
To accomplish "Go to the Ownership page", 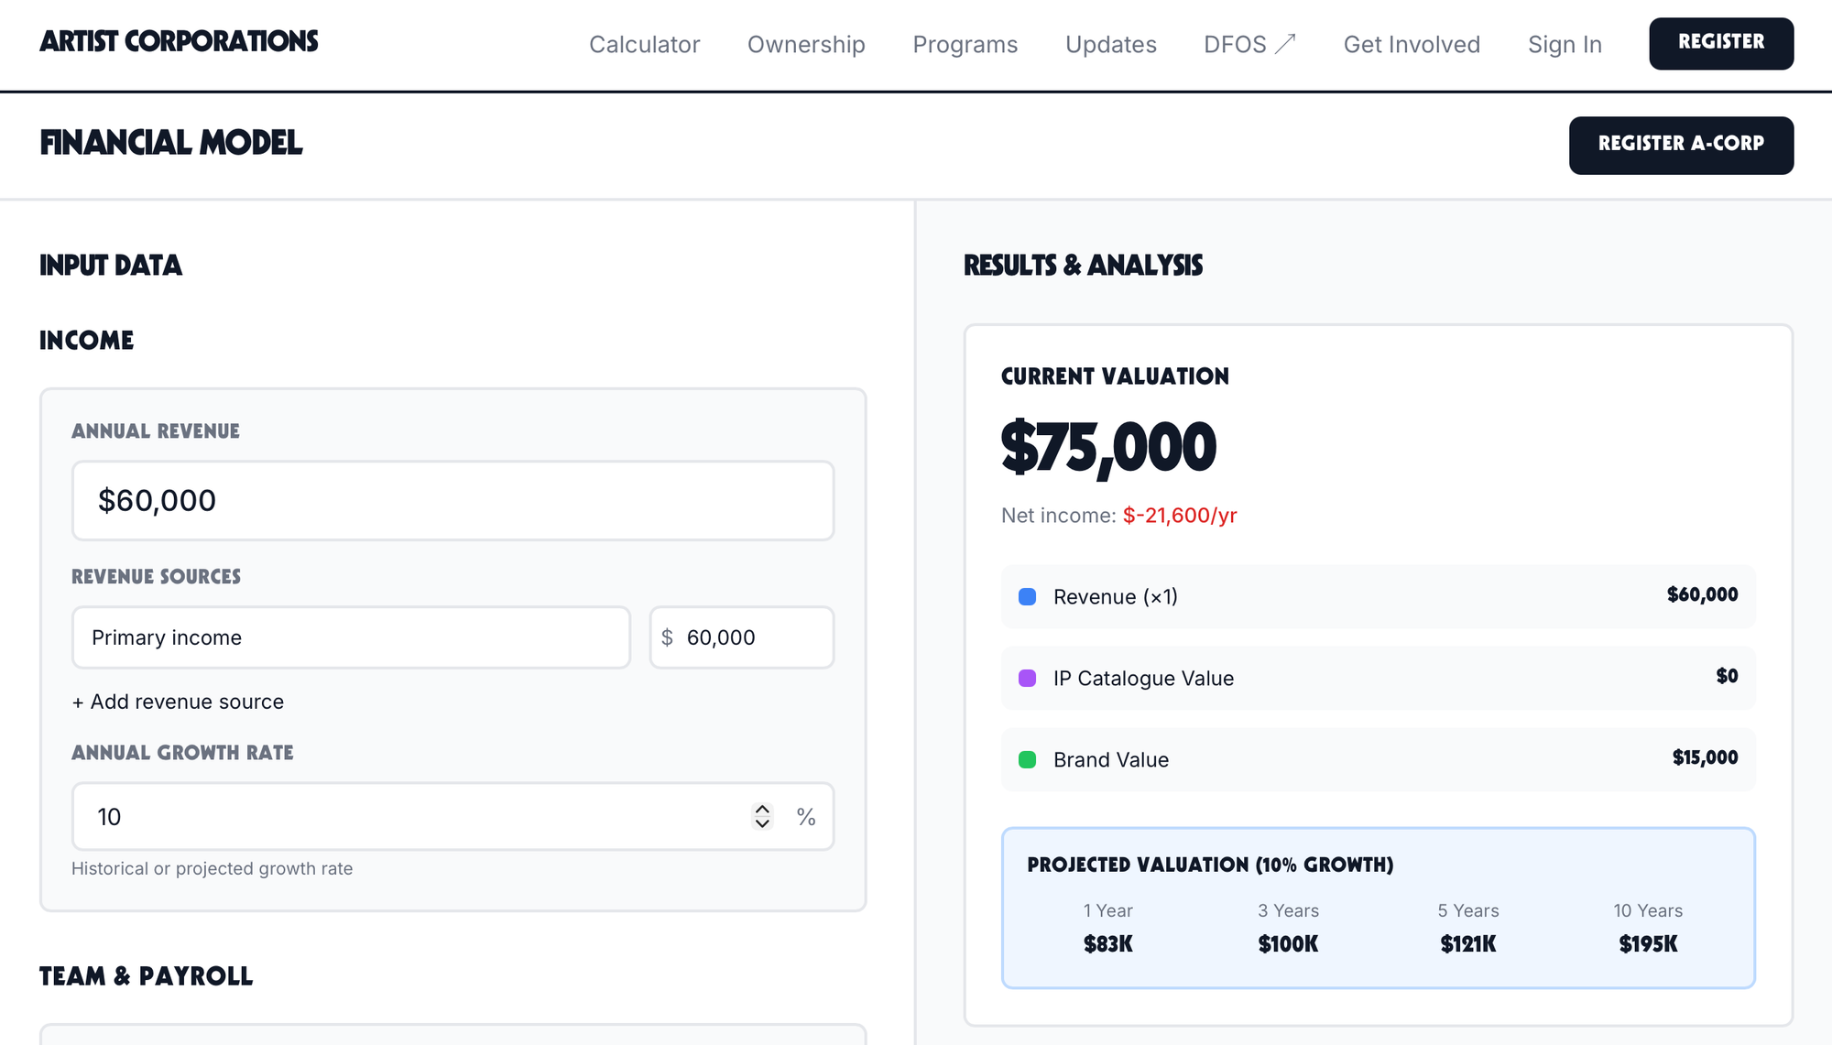I will (x=806, y=44).
